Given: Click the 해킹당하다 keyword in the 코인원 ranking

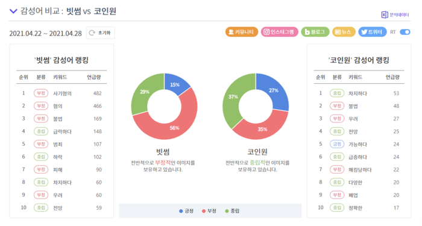Looking at the screenshot, I should pos(360,170).
